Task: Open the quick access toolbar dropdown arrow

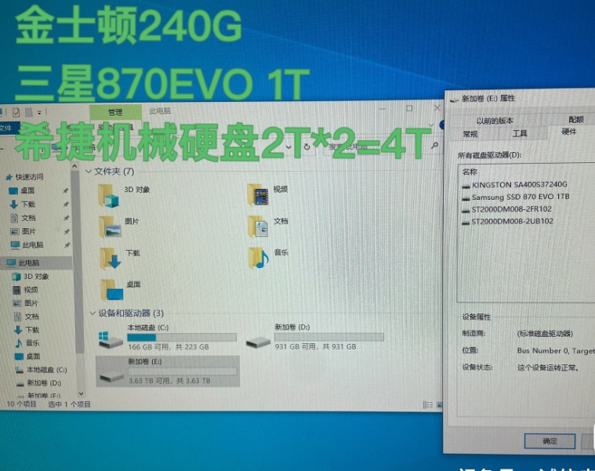Action: click(x=39, y=113)
